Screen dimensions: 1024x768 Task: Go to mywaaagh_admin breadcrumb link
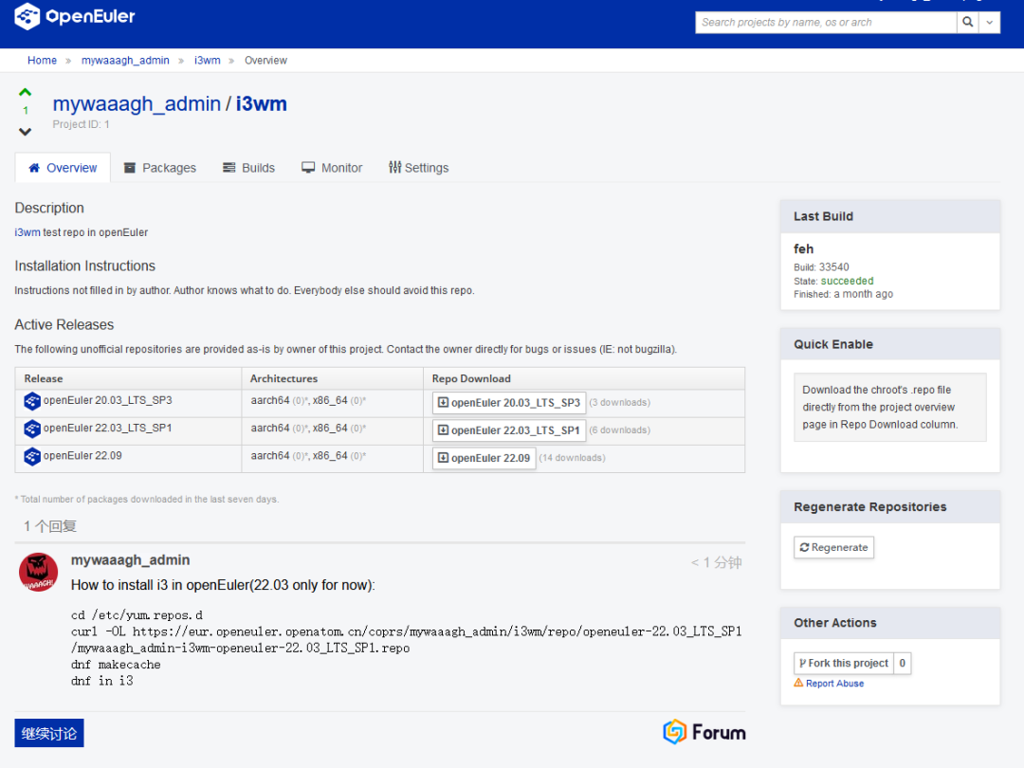coord(125,61)
